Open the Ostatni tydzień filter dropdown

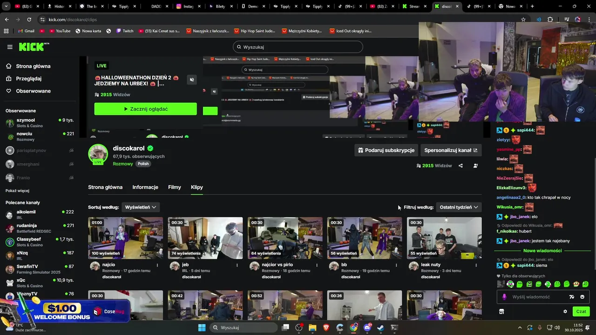[459, 207]
